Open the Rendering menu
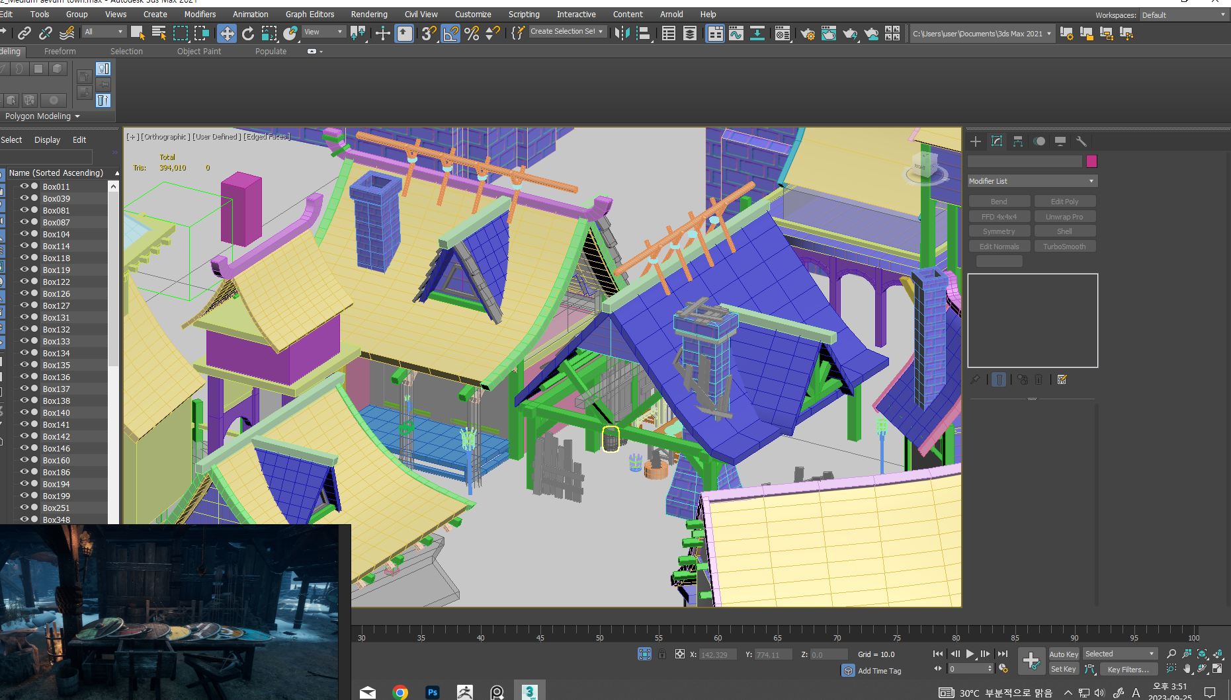 coord(368,14)
